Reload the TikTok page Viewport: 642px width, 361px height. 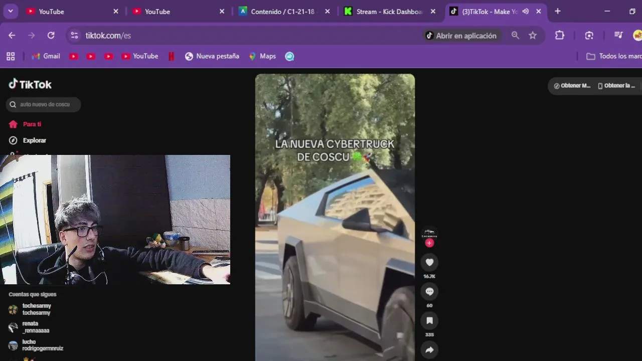pyautogui.click(x=51, y=35)
